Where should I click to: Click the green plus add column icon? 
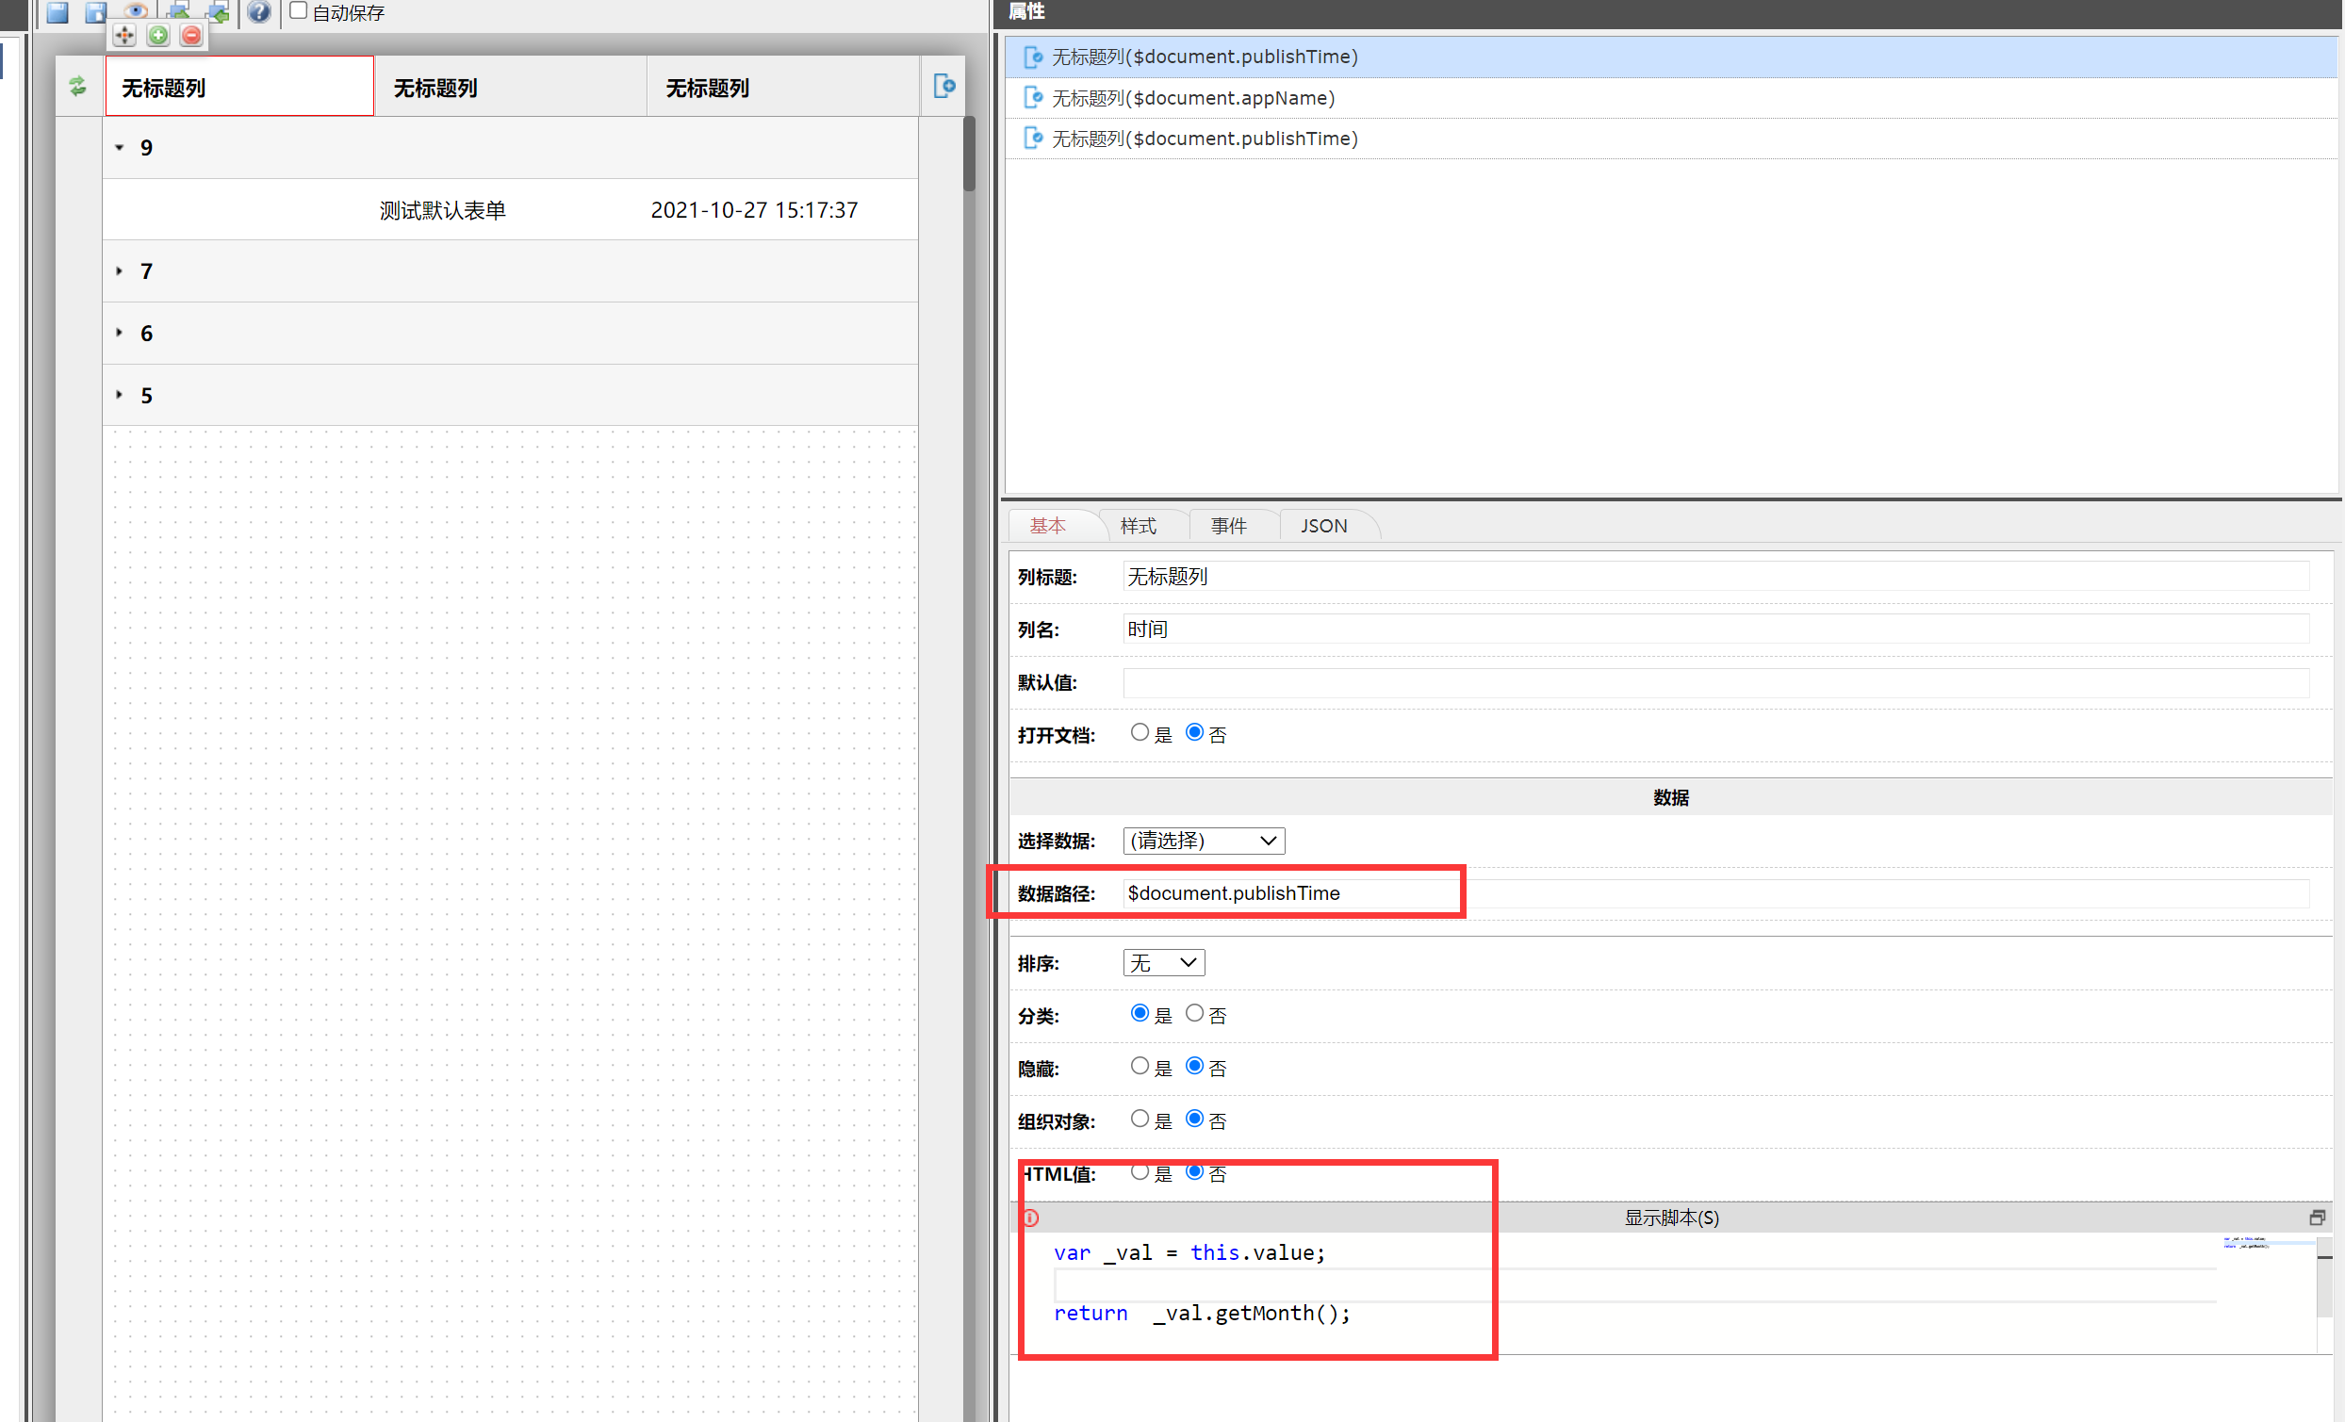point(158,36)
